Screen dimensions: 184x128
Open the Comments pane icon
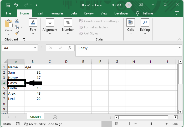click(177, 13)
